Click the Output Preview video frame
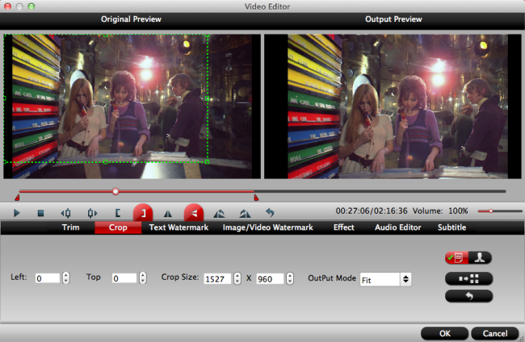The width and height of the screenshot is (525, 342). point(391,106)
